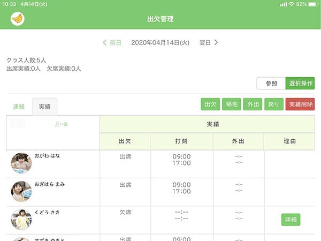Click the name おがわ はな

(x=47, y=156)
